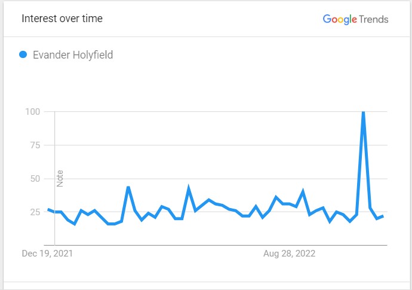Click the 25 y-axis label

35,212
